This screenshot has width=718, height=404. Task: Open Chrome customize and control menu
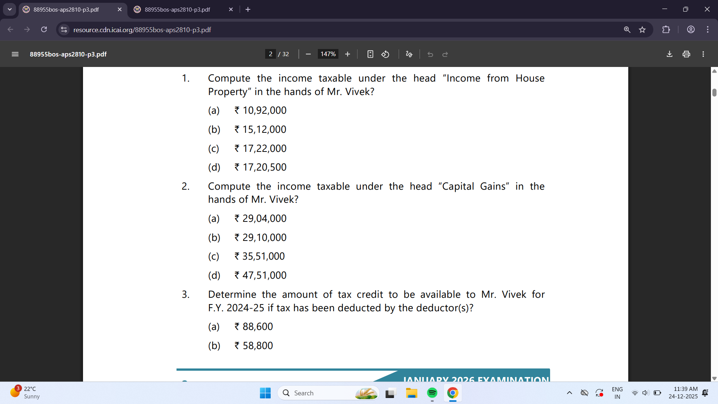(x=708, y=30)
